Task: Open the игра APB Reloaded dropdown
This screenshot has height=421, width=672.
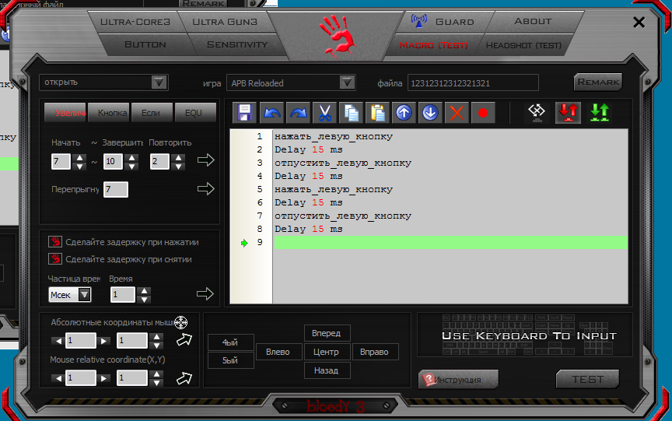Action: click(x=347, y=82)
